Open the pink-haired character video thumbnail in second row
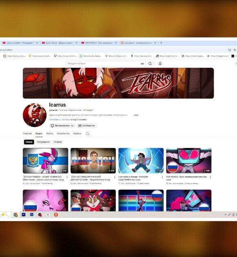This screenshot has height=257, width=237. [45, 200]
